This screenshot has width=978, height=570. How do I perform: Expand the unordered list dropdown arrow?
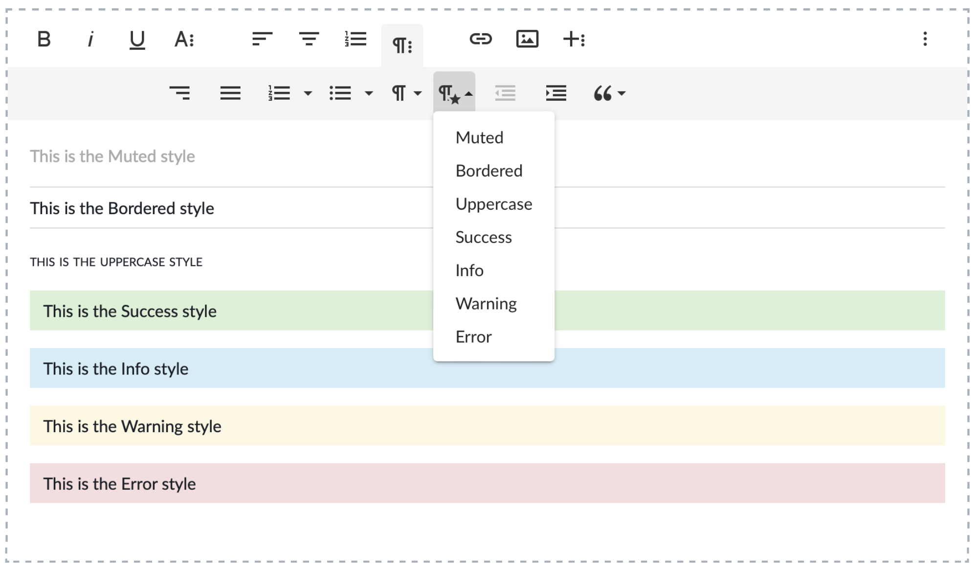coord(369,93)
